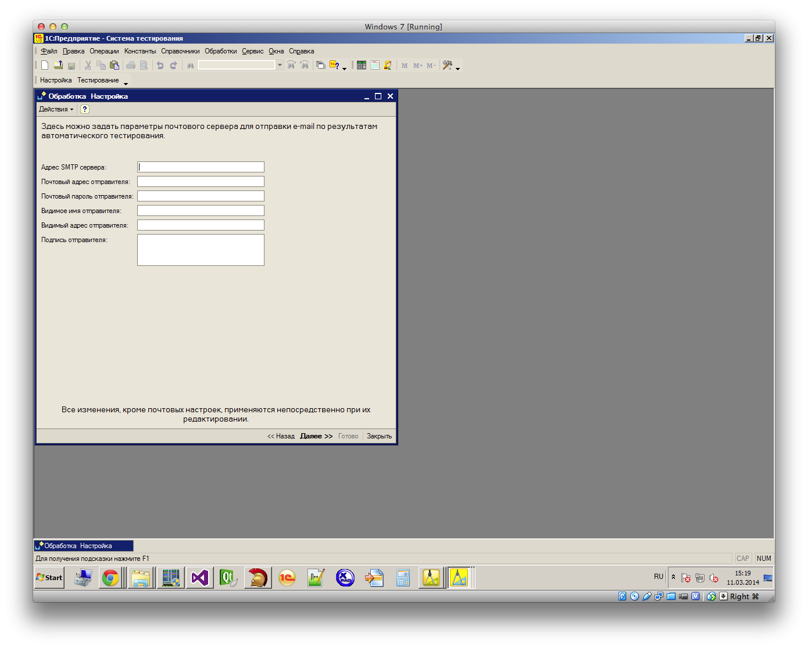
Task: Open the Windows Start menu
Action: [x=49, y=578]
